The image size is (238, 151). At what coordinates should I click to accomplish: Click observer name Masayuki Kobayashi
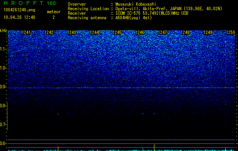(136, 4)
